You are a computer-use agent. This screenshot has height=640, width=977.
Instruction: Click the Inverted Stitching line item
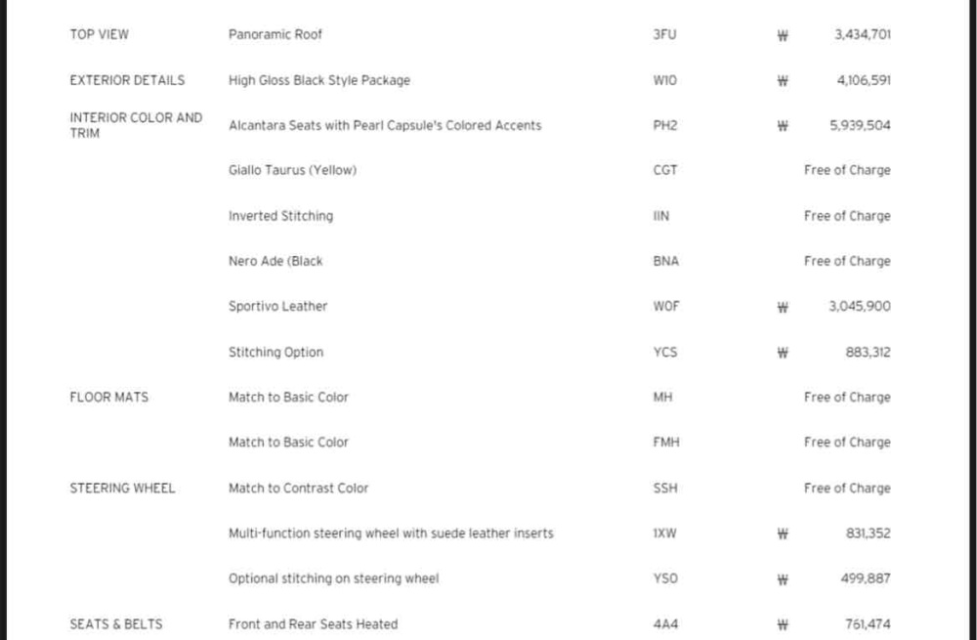coord(281,216)
